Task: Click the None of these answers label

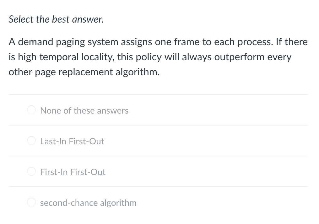Action: [x=84, y=110]
